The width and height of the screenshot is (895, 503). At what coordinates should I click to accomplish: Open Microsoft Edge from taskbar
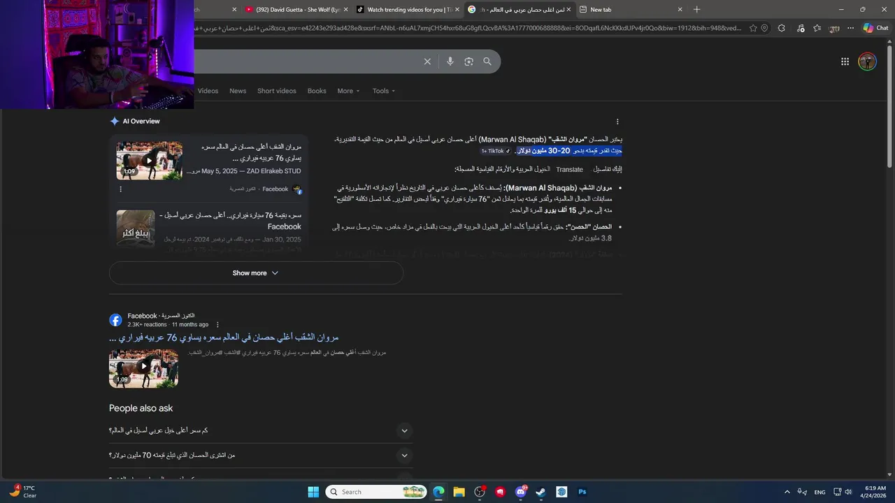[438, 492]
